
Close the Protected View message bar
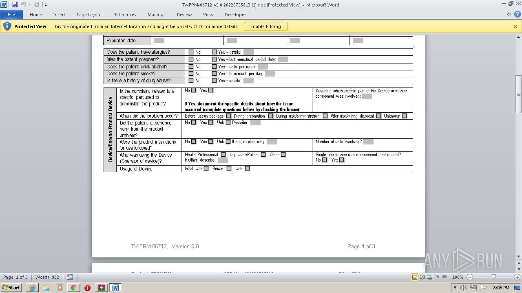(x=515, y=26)
